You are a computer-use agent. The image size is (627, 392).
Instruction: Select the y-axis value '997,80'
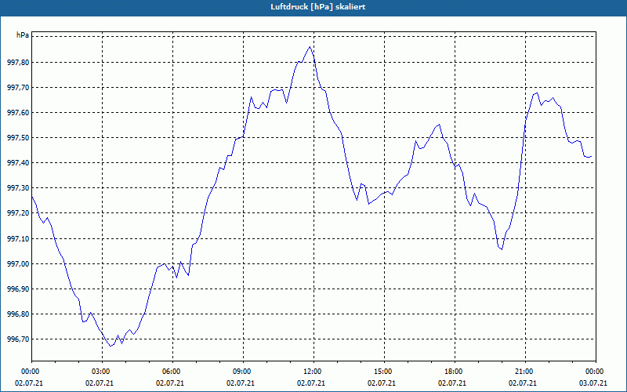(18, 63)
